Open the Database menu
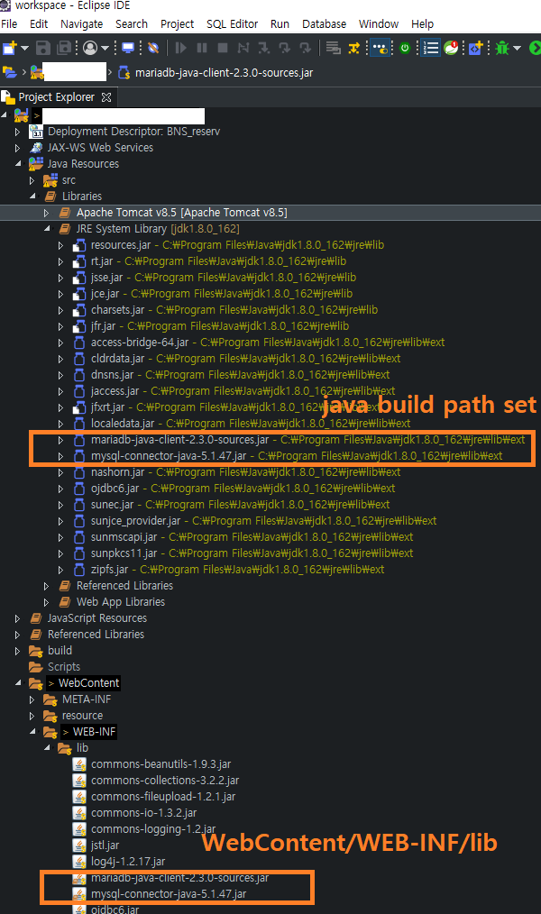The image size is (541, 914). [x=324, y=23]
